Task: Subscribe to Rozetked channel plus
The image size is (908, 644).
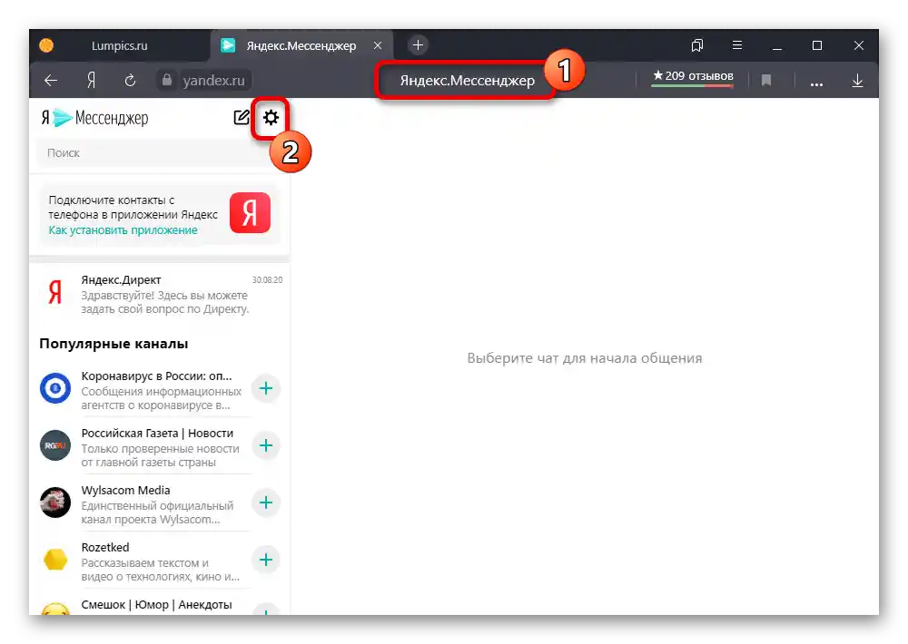Action: pyautogui.click(x=266, y=560)
